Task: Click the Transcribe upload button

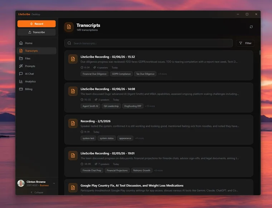Action: (x=37, y=32)
